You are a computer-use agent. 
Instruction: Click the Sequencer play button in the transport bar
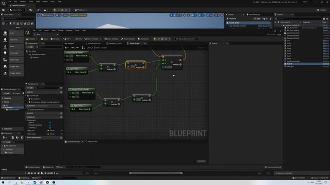point(42,173)
